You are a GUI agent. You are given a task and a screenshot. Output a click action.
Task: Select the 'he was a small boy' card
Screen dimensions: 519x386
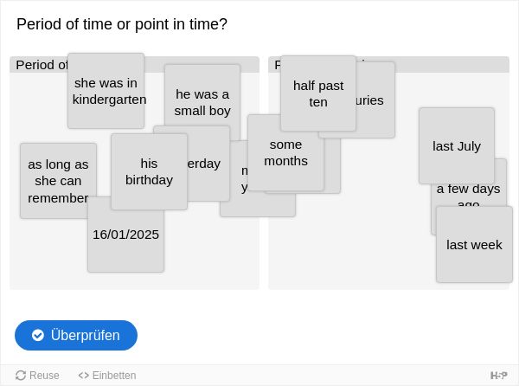click(x=202, y=96)
